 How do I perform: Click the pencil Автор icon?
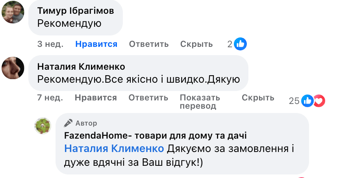[69, 123]
